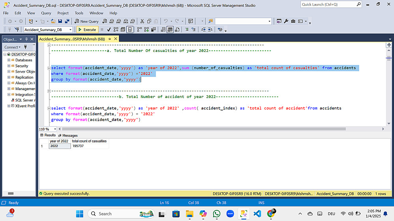Click the Undo arrow icon
Image resolution: width=394 pixels, height=221 pixels.
tap(165, 21)
